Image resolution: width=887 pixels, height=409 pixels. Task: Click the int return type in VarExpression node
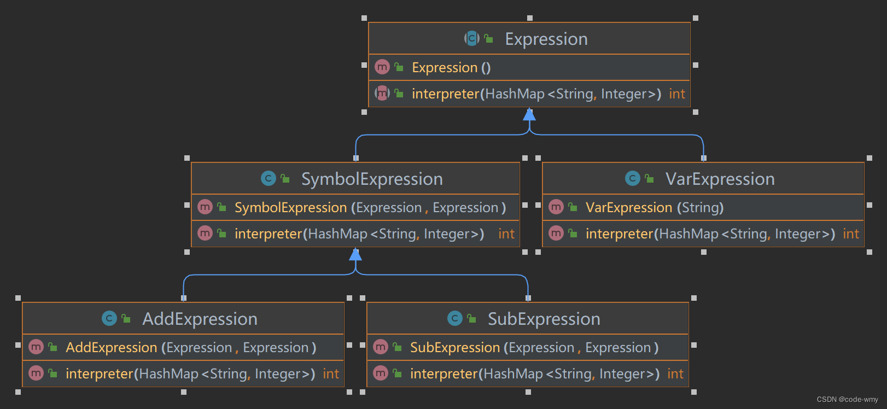(x=851, y=234)
